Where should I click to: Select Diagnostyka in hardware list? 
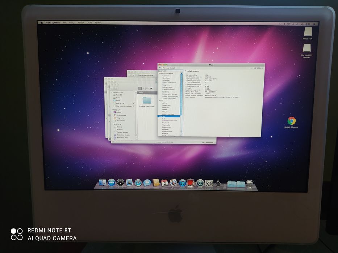(167, 127)
